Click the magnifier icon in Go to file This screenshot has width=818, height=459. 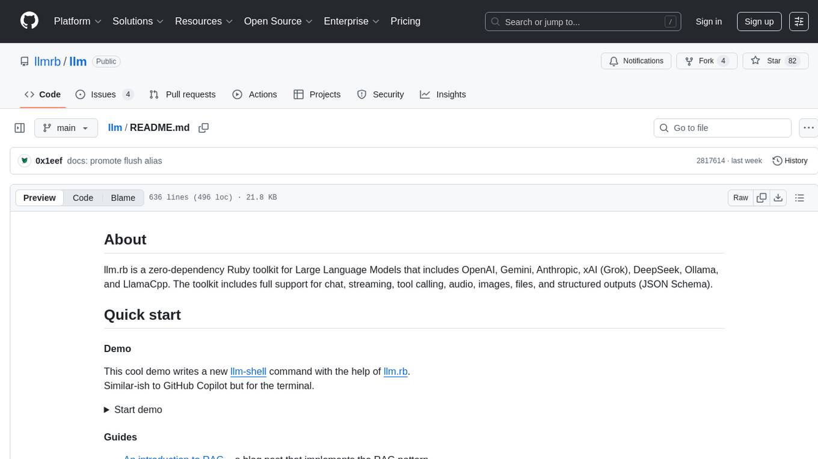pyautogui.click(x=664, y=128)
